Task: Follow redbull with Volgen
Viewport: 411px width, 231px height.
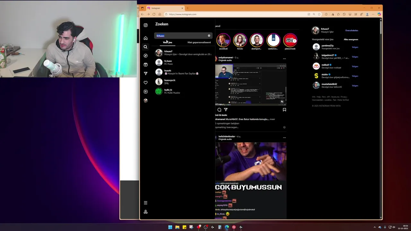Action: tap(355, 66)
